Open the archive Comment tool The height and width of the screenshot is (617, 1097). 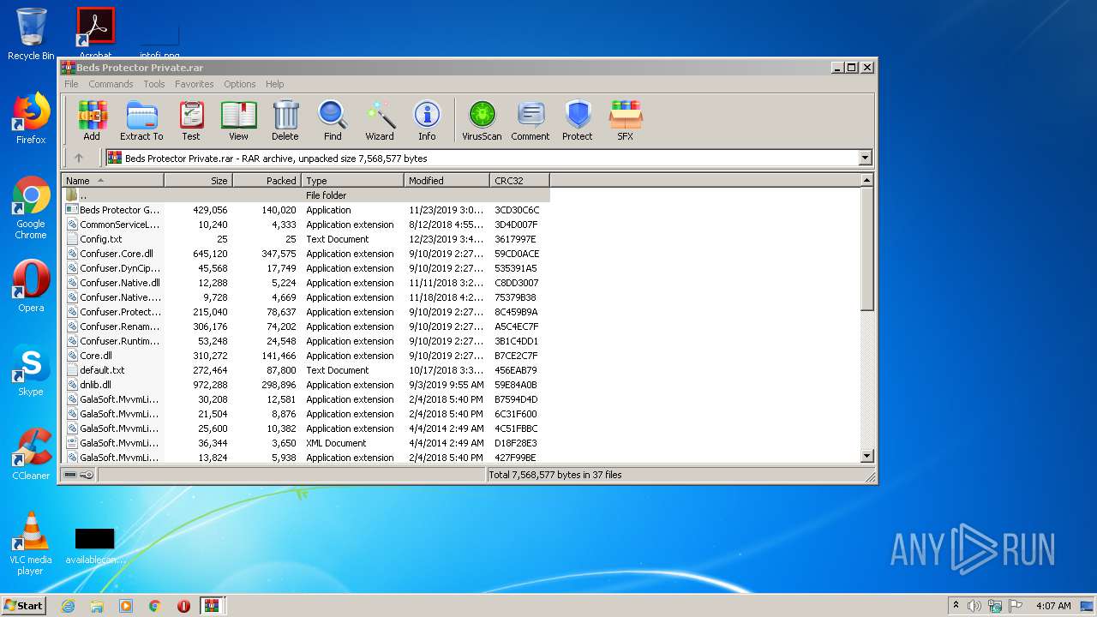pyautogui.click(x=530, y=120)
